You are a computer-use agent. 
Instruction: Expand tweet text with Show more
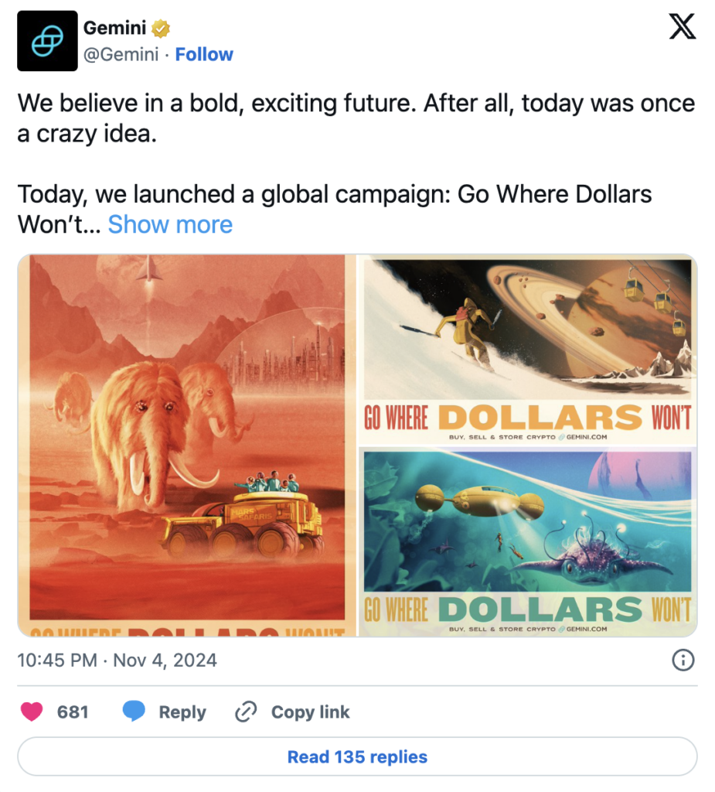pyautogui.click(x=170, y=224)
